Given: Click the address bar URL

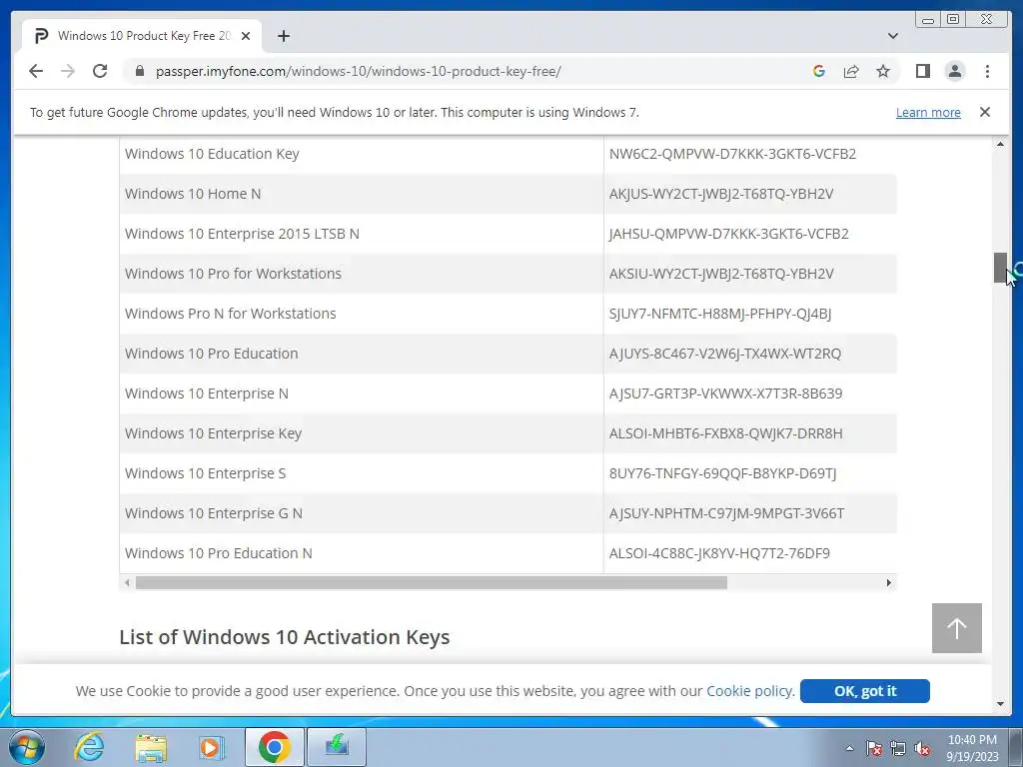Looking at the screenshot, I should (359, 71).
